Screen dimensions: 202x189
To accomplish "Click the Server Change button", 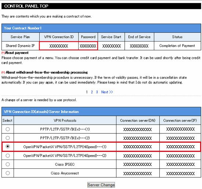I will pyautogui.click(x=101, y=185).
